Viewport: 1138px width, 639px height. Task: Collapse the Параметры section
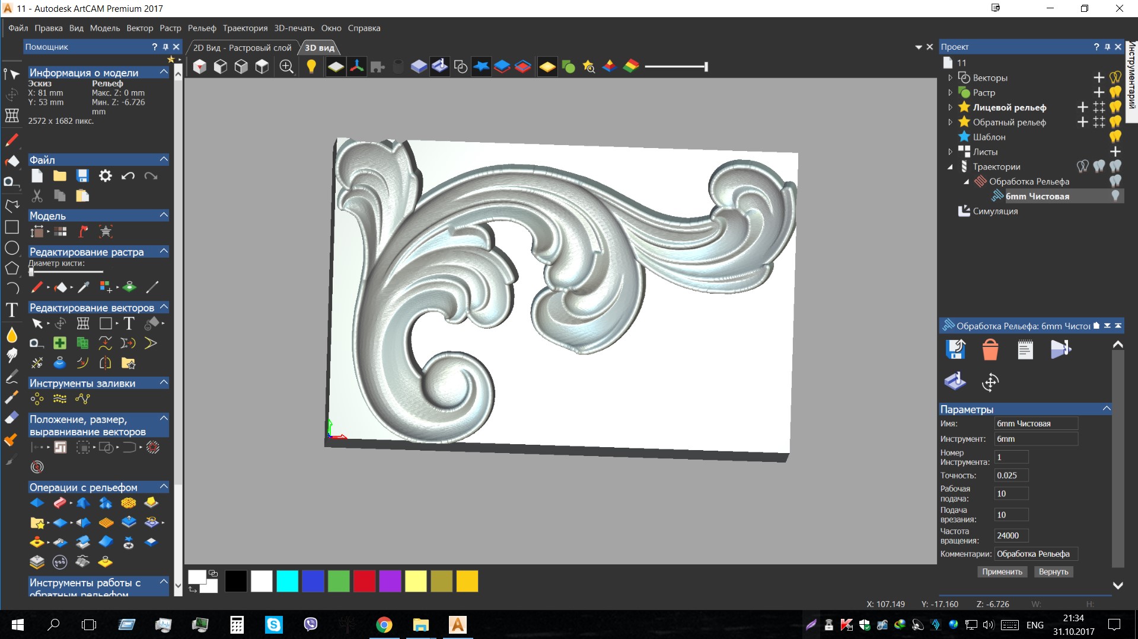point(1107,409)
